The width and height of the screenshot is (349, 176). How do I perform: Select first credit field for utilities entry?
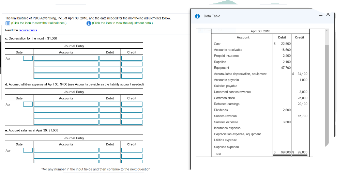pyautogui.click(x=132, y=104)
